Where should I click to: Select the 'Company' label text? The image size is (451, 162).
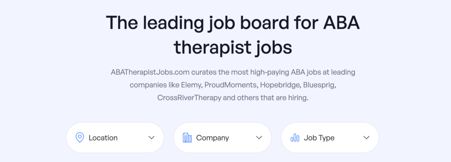click(213, 138)
